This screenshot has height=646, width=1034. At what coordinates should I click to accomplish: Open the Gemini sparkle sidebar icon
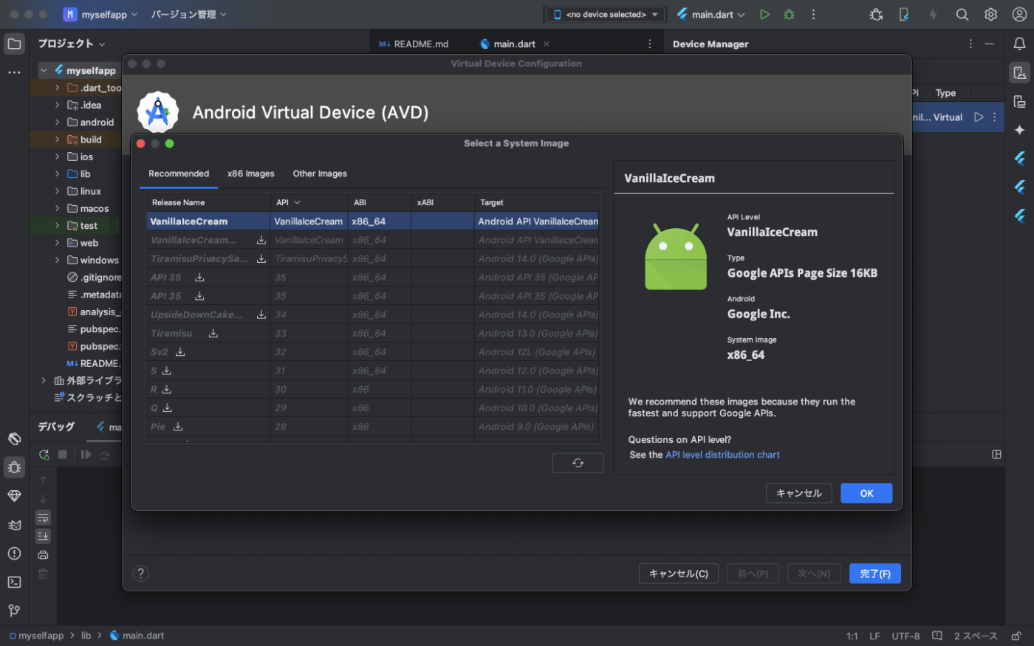(x=1019, y=130)
